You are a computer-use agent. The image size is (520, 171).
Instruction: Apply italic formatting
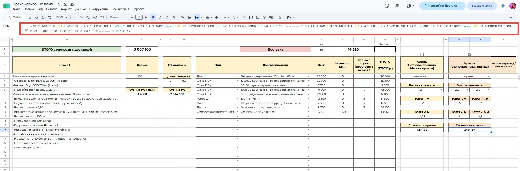[x=160, y=17]
